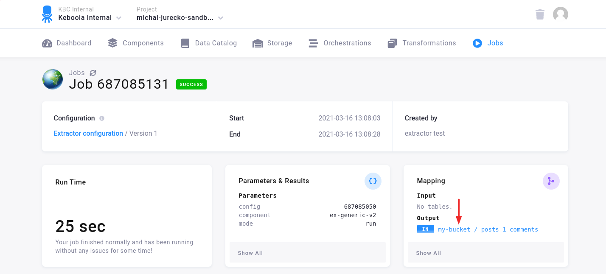Select the project name michal-jurecko-sandb...
This screenshot has height=274, width=606.
175,18
